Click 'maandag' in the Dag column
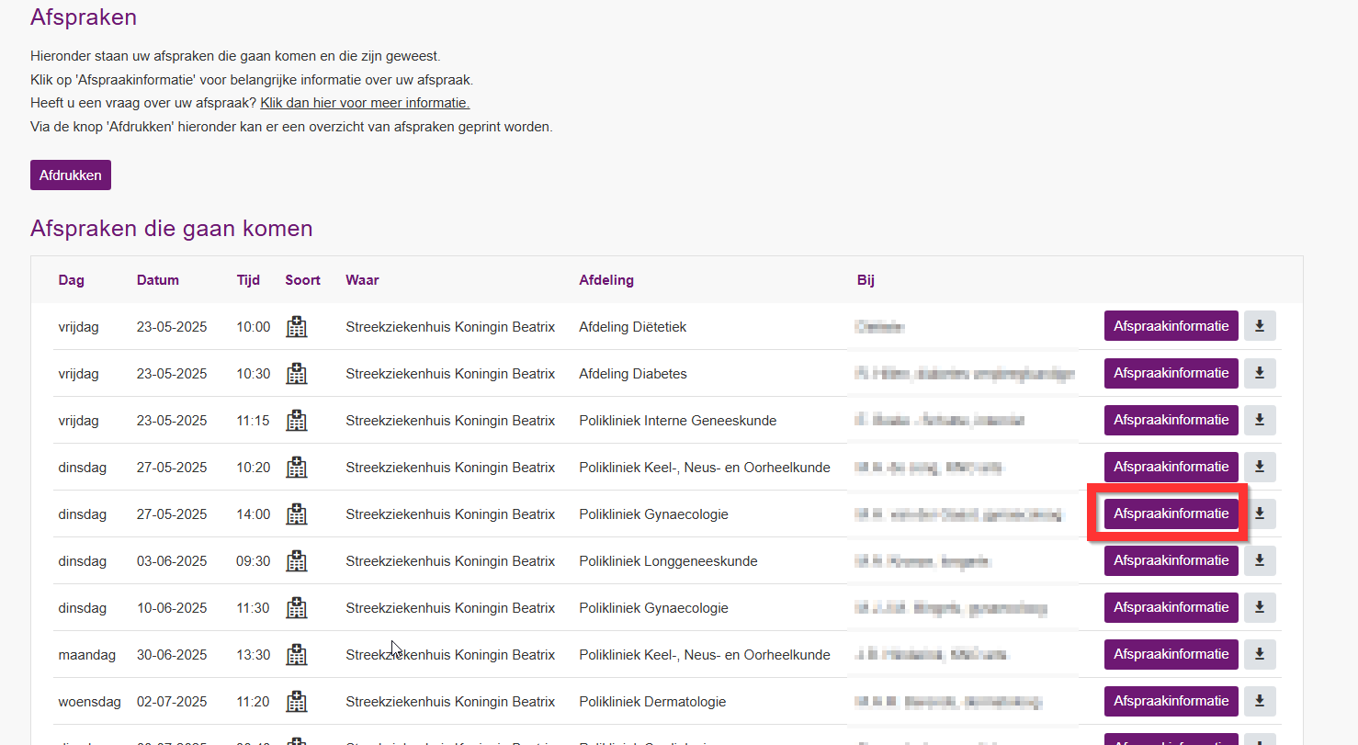 click(87, 655)
